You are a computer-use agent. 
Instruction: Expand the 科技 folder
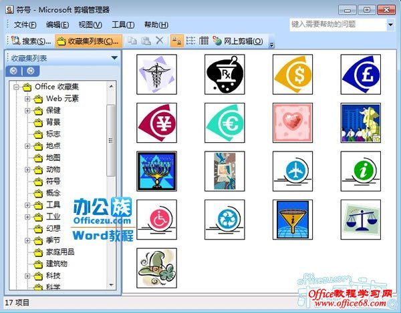[27, 276]
